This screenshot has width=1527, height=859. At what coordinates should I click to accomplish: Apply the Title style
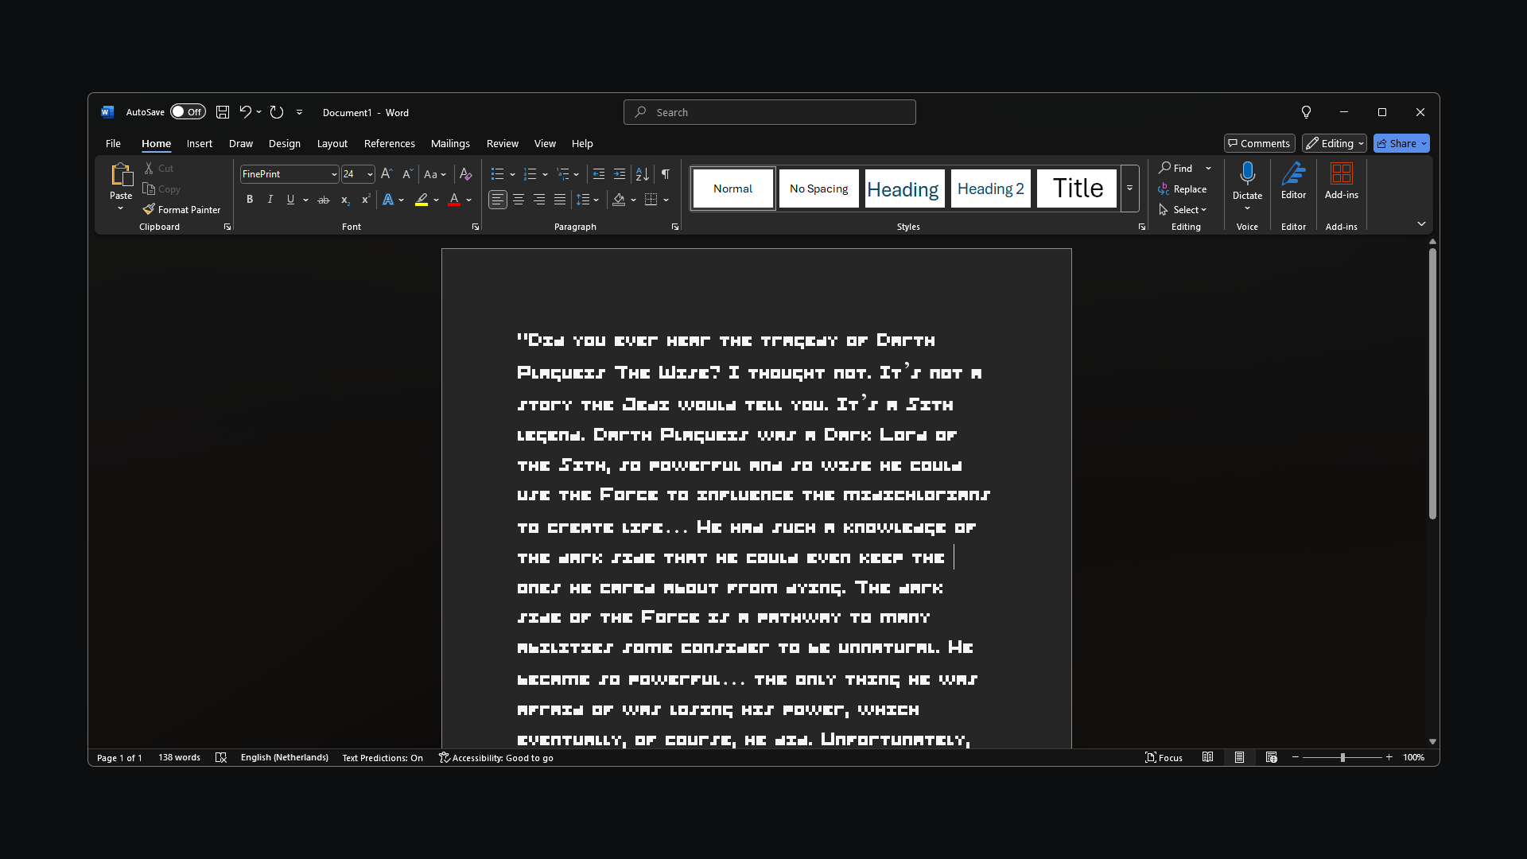click(1077, 189)
